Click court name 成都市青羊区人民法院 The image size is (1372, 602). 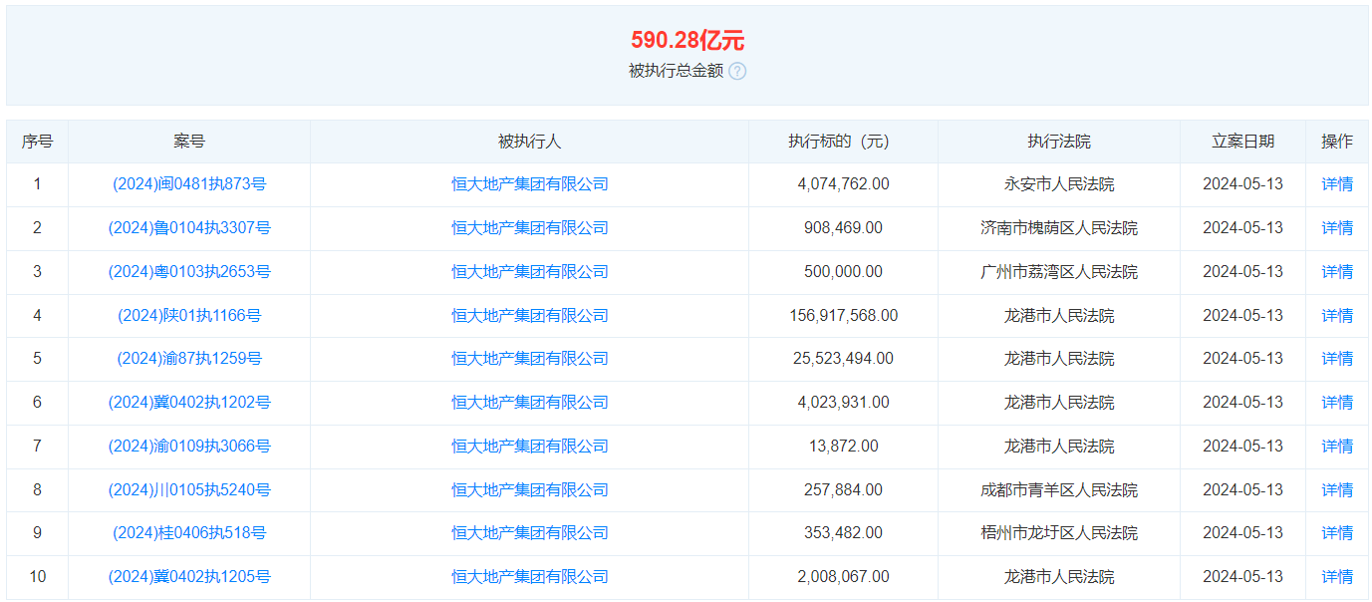coord(1059,490)
